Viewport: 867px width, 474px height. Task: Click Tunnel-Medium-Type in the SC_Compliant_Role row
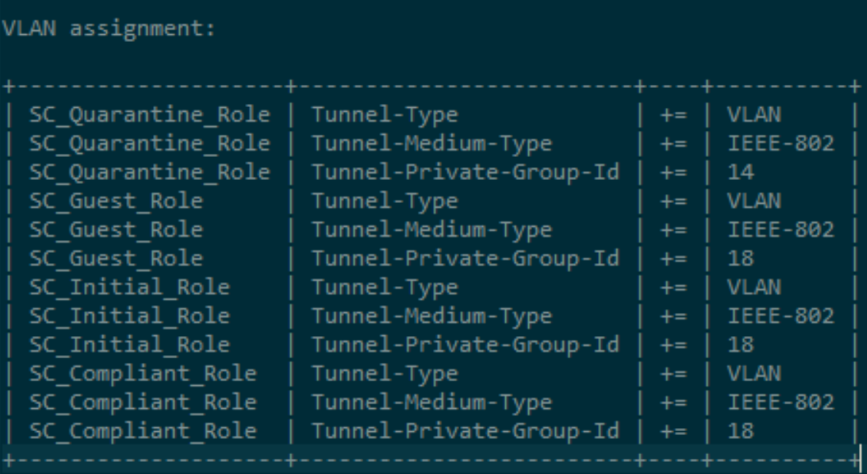pos(431,402)
